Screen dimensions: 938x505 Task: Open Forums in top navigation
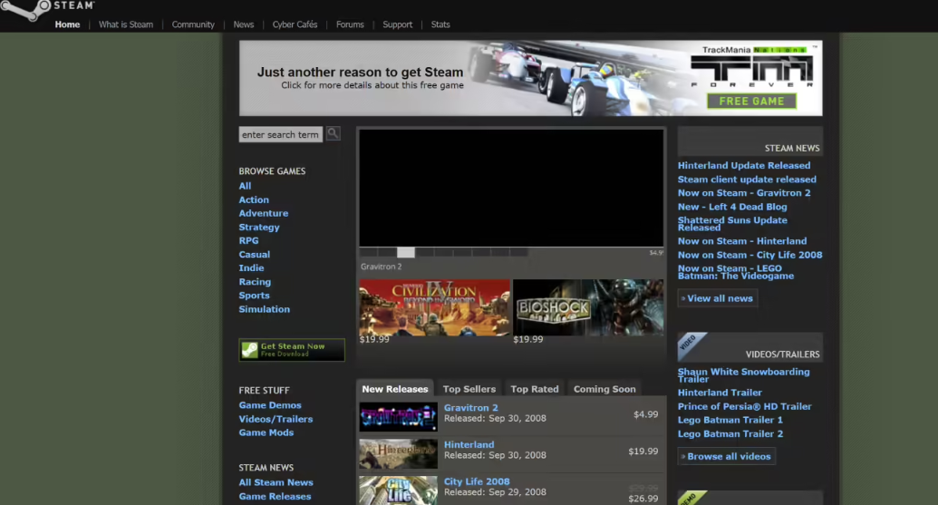[350, 24]
